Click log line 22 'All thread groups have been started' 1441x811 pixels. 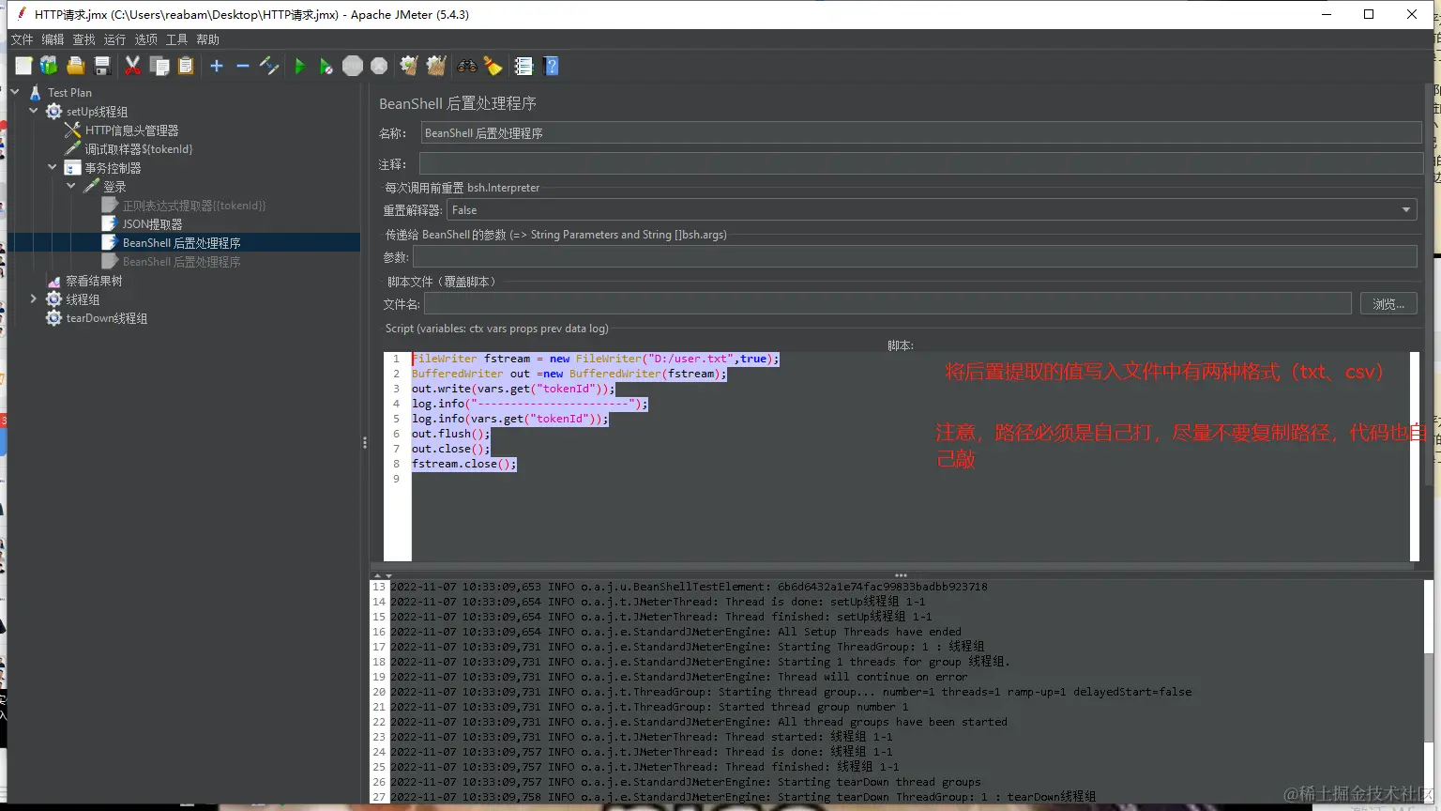click(699, 722)
